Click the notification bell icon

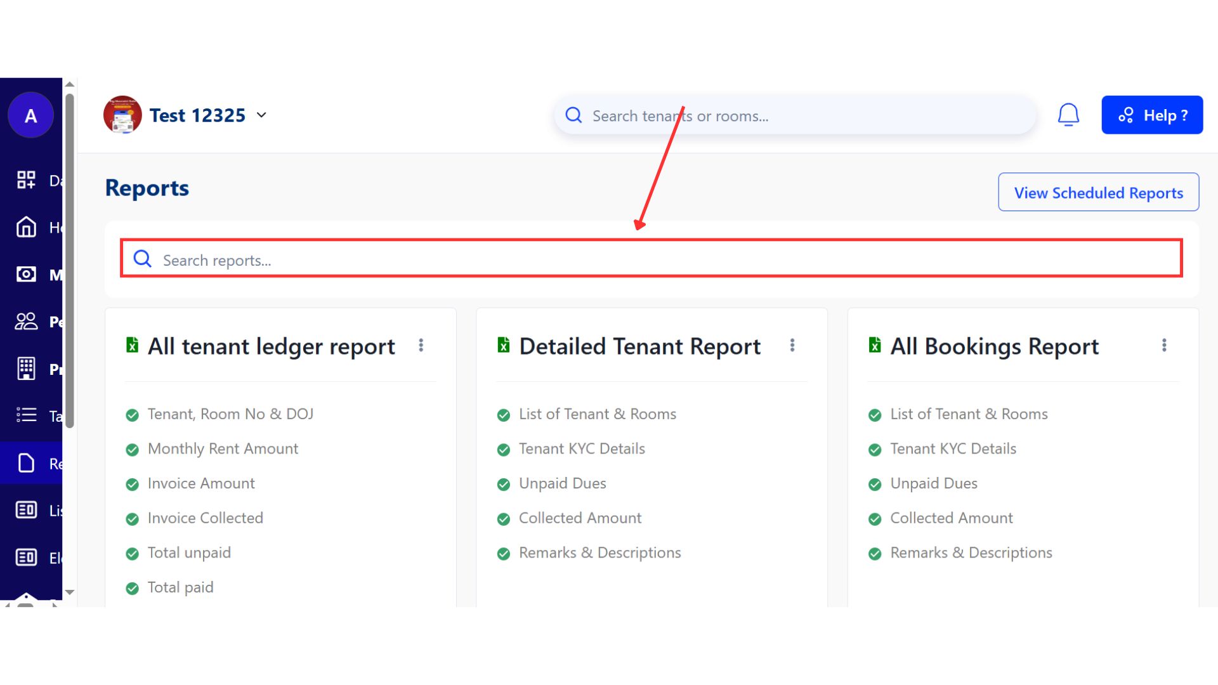coord(1068,115)
